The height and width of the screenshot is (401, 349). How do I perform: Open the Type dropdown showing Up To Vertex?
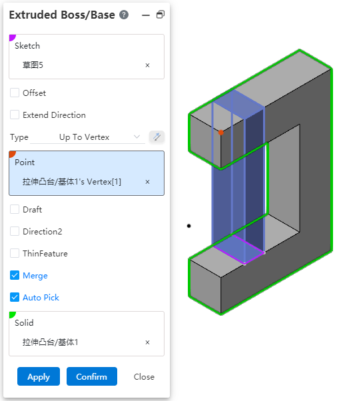(87, 137)
